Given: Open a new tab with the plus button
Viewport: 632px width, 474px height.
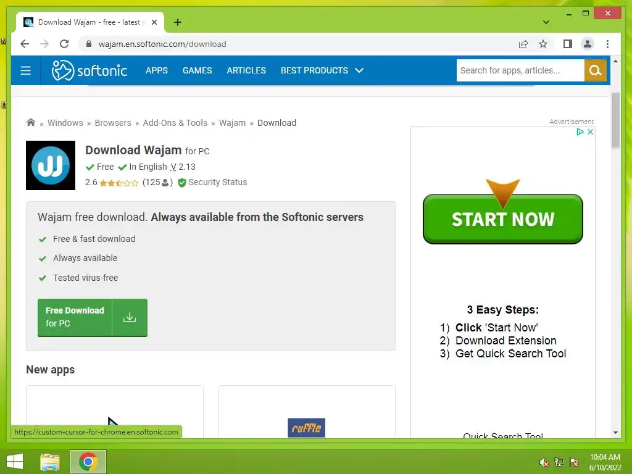Looking at the screenshot, I should pyautogui.click(x=177, y=22).
